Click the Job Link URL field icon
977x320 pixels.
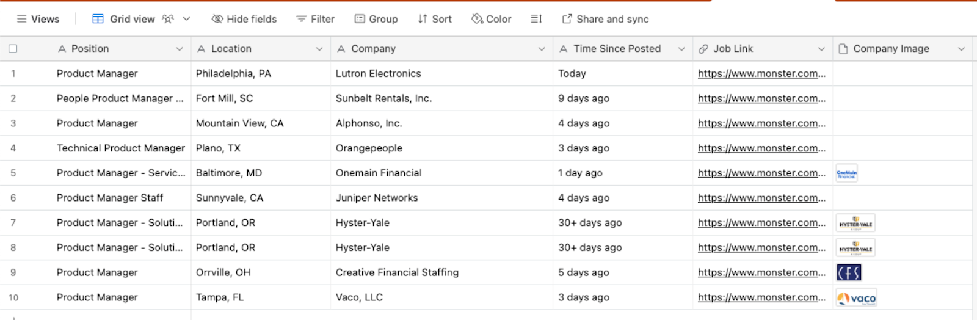point(703,49)
